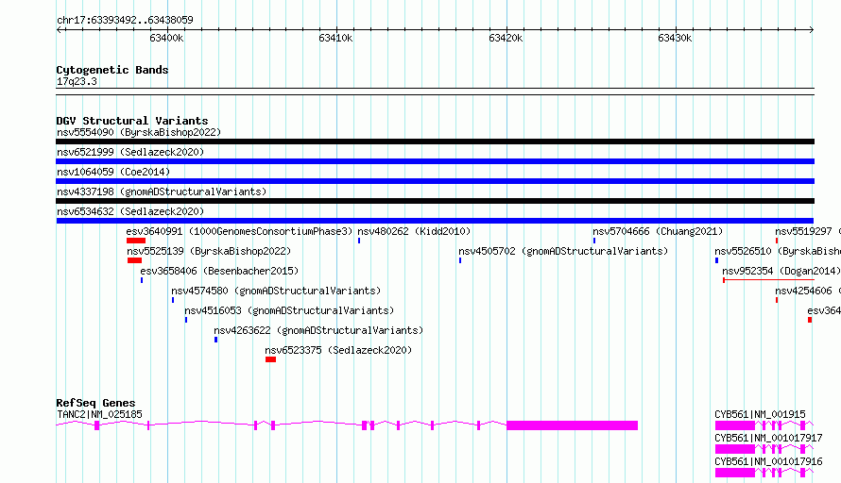The width and height of the screenshot is (841, 483).
Task: Open the nsv6521999 (Sedlazeck2020) variant label
Action: [x=130, y=152]
